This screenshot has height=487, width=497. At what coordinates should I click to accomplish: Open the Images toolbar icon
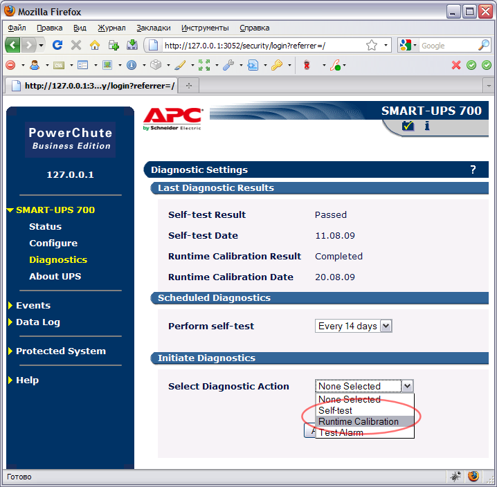[x=107, y=65]
